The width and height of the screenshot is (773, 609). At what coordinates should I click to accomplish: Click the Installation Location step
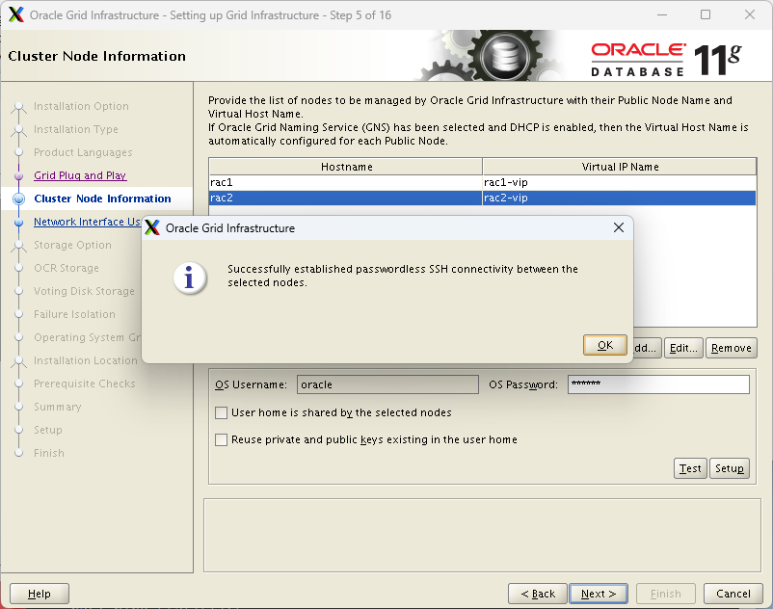click(85, 360)
